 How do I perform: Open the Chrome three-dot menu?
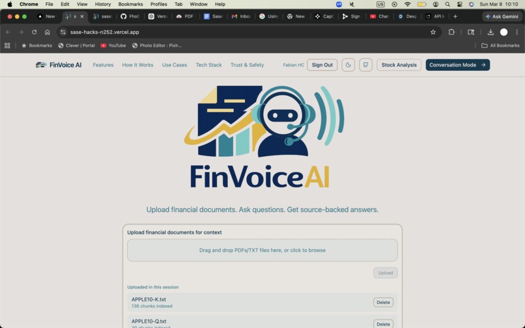point(517,32)
